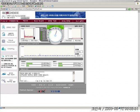The image size is (140, 112).
Task: Click the page vertical scrollbar down arrow
Action: [x=139, y=106]
